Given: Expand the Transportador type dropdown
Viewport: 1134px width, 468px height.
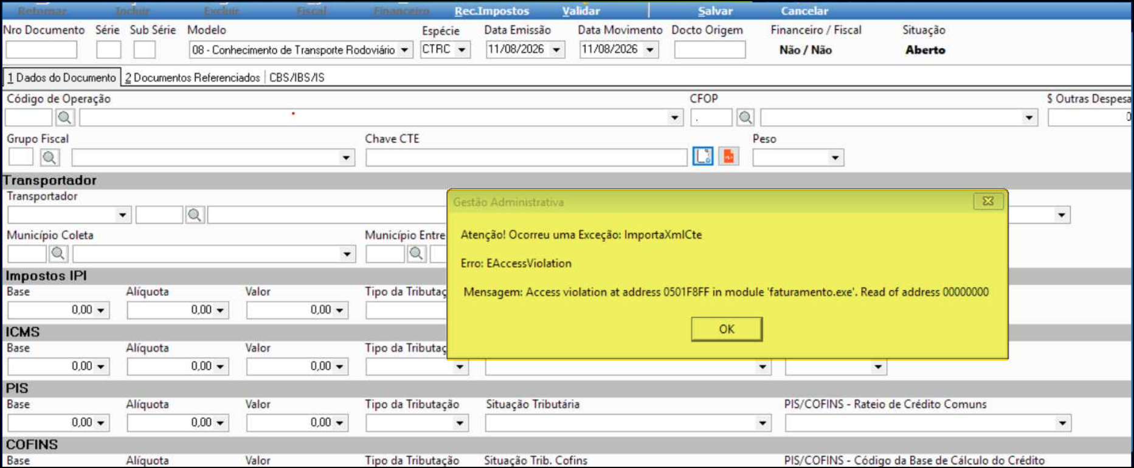Looking at the screenshot, I should 123,215.
